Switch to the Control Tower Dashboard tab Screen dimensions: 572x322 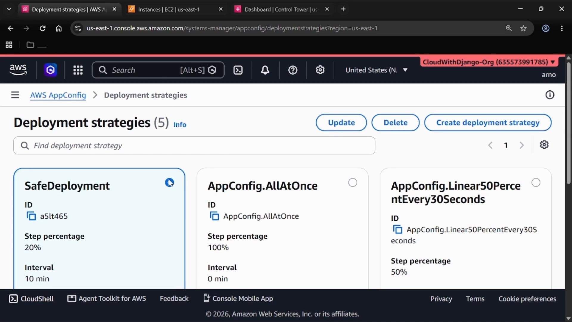pyautogui.click(x=282, y=9)
